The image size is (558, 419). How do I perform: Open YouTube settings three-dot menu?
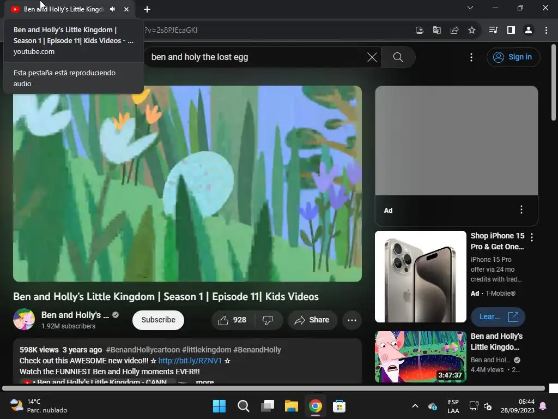click(x=471, y=57)
